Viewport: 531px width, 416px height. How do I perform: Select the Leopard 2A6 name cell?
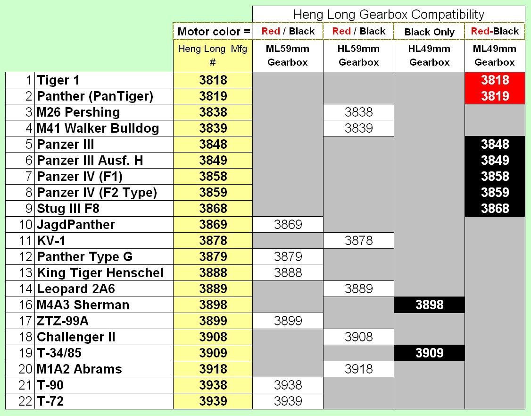point(104,289)
